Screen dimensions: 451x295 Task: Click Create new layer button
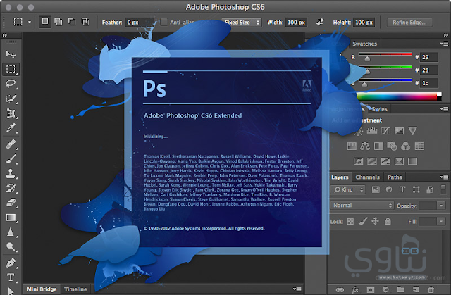416,289
